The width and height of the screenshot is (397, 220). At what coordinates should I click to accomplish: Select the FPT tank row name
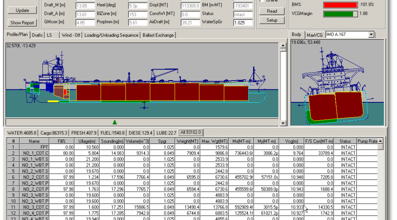34,147
